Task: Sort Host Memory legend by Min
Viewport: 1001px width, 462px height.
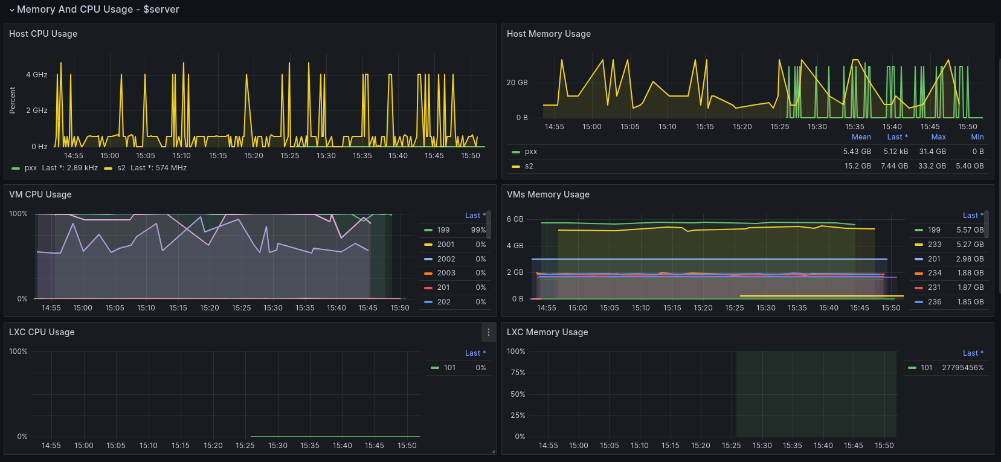Action: click(x=977, y=137)
